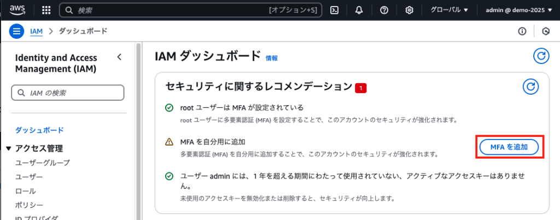Click the MFA を追加 button
Viewport: 560px width, 220px height.
pos(509,147)
